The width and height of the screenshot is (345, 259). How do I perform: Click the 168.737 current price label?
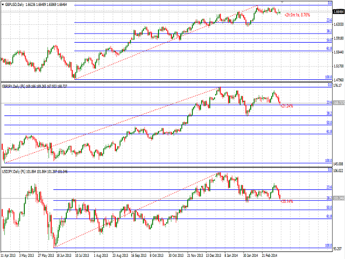tap(339, 103)
